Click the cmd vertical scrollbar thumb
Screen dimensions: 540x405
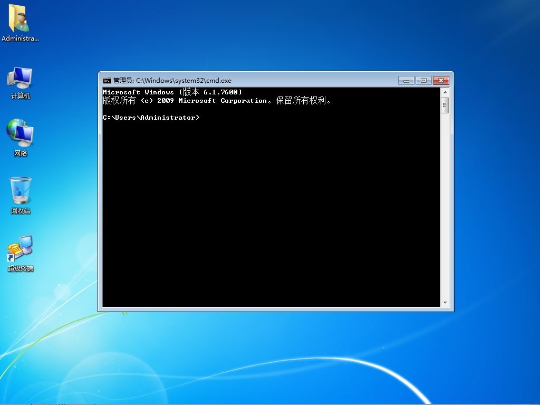(445, 105)
